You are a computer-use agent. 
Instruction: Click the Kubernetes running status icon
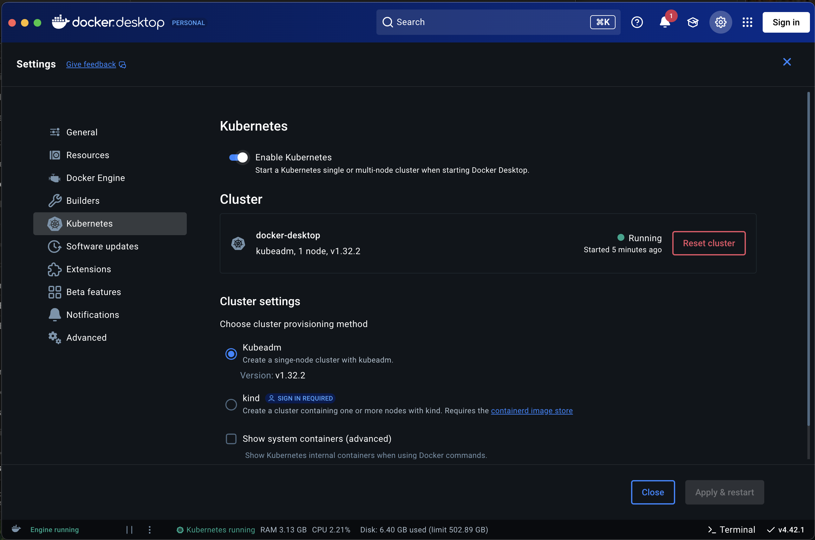[180, 530]
